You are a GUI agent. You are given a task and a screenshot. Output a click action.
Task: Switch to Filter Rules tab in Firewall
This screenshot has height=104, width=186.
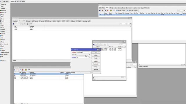tap(102, 8)
